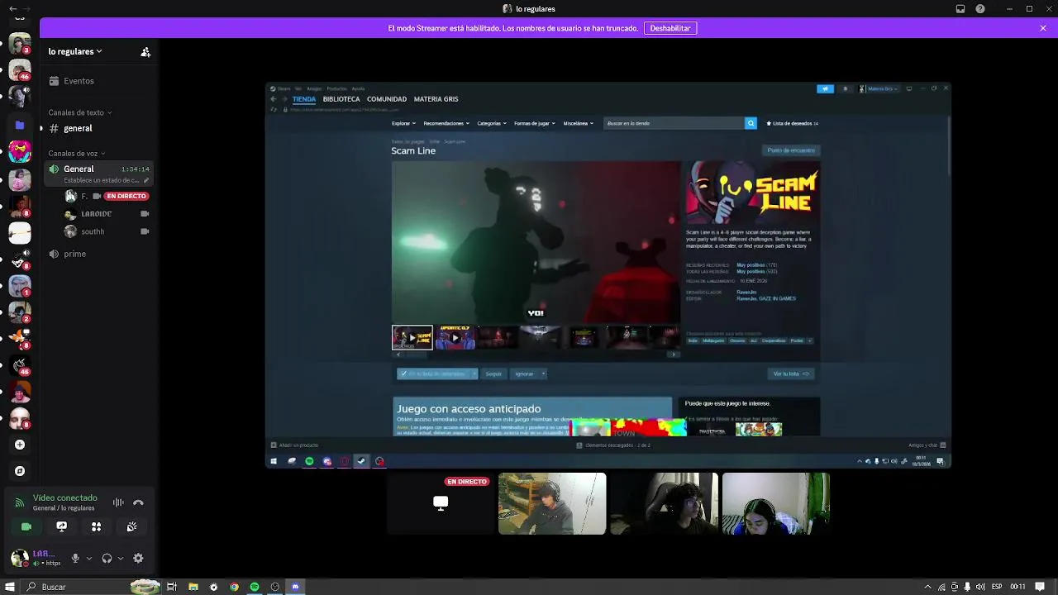Image resolution: width=1058 pixels, height=595 pixels.
Task: Edit the voice channel status pencil icon
Action: pyautogui.click(x=146, y=180)
